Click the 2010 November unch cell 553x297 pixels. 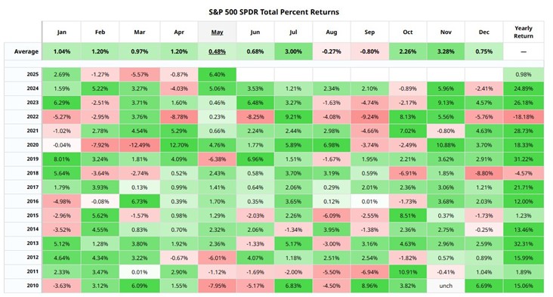tap(446, 286)
